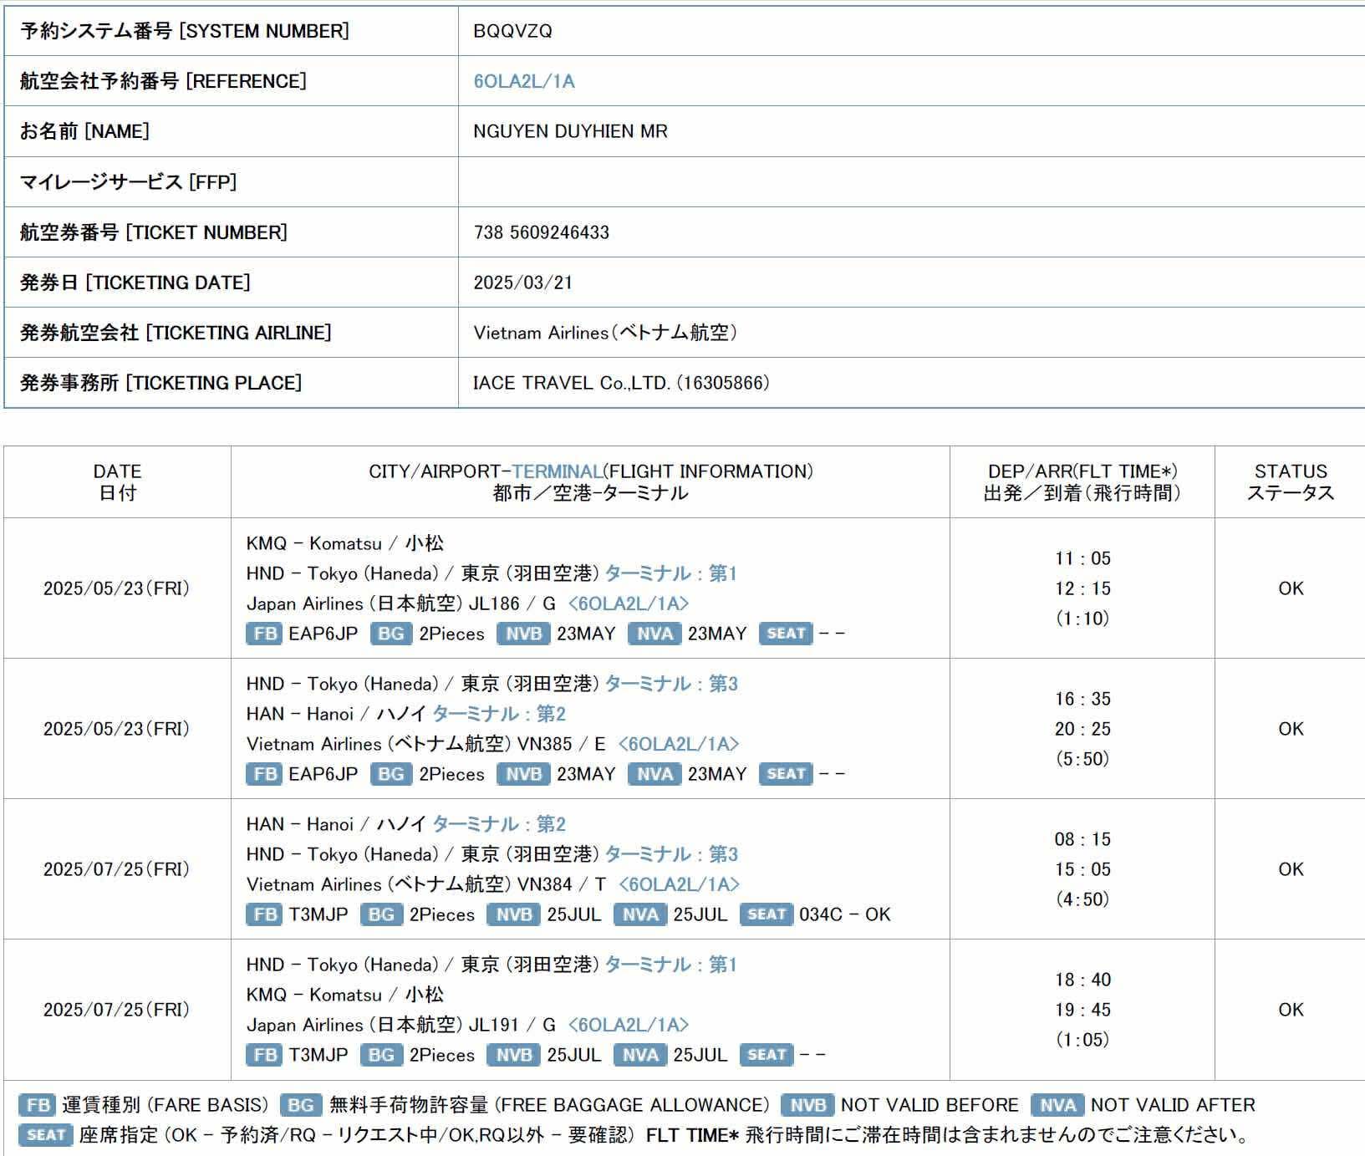The image size is (1365, 1156).
Task: Click the BG baggage badge in the legend
Action: click(300, 1105)
